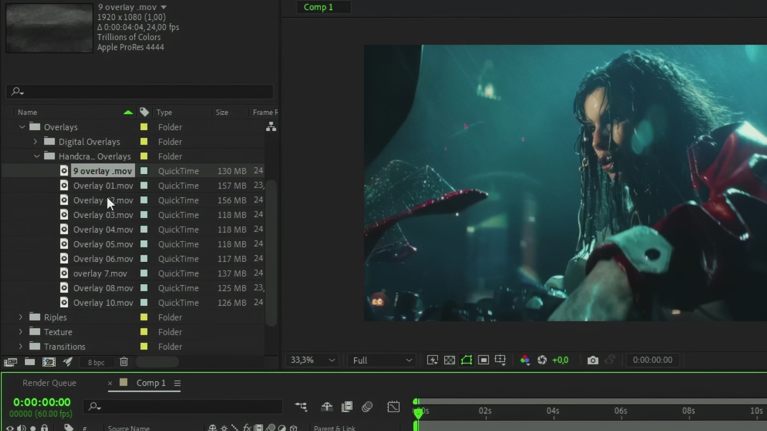Select the Overlay 06.mov row
Image resolution: width=767 pixels, height=431 pixels.
coord(133,259)
